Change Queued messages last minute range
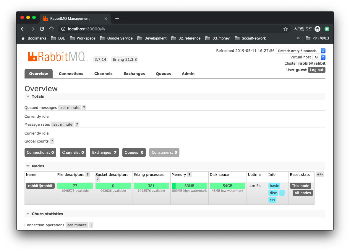 click(69, 108)
